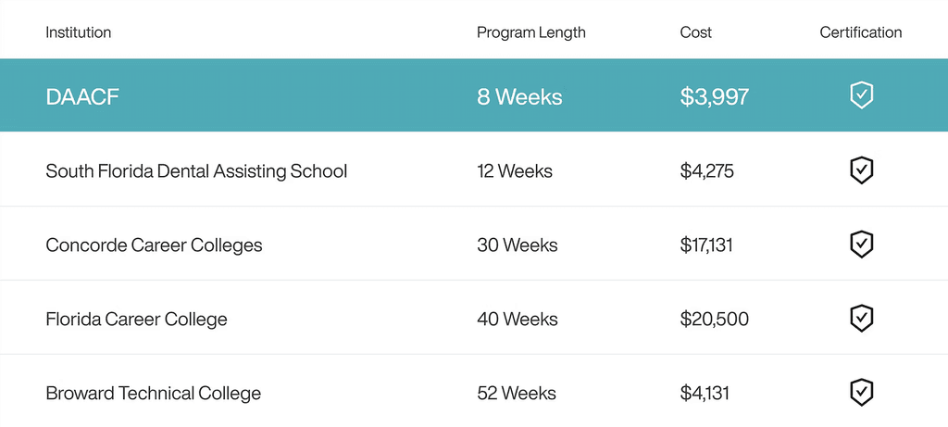Click the 8 Weeks program length
This screenshot has width=948, height=427.
pyautogui.click(x=519, y=96)
